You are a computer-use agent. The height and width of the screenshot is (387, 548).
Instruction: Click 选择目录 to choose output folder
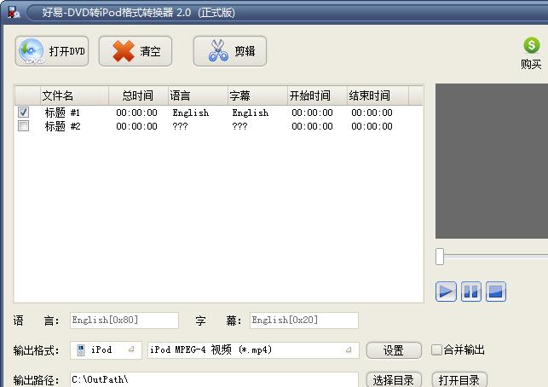(x=394, y=379)
